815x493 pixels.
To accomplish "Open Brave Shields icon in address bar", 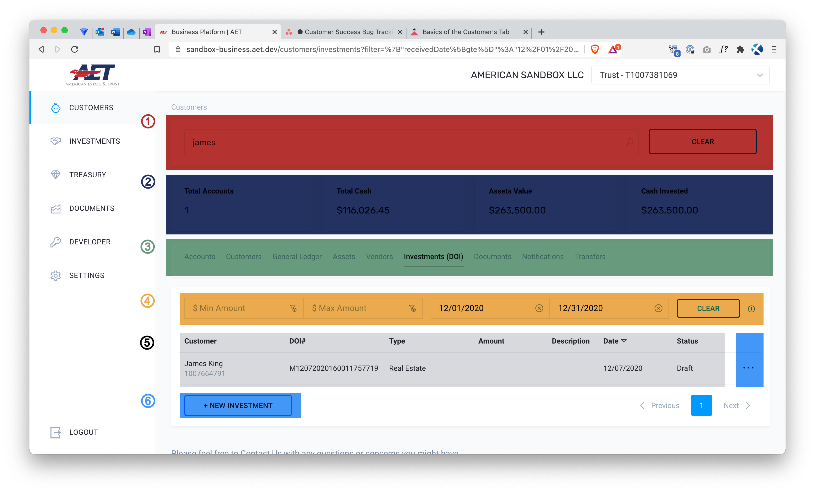I will tap(595, 49).
